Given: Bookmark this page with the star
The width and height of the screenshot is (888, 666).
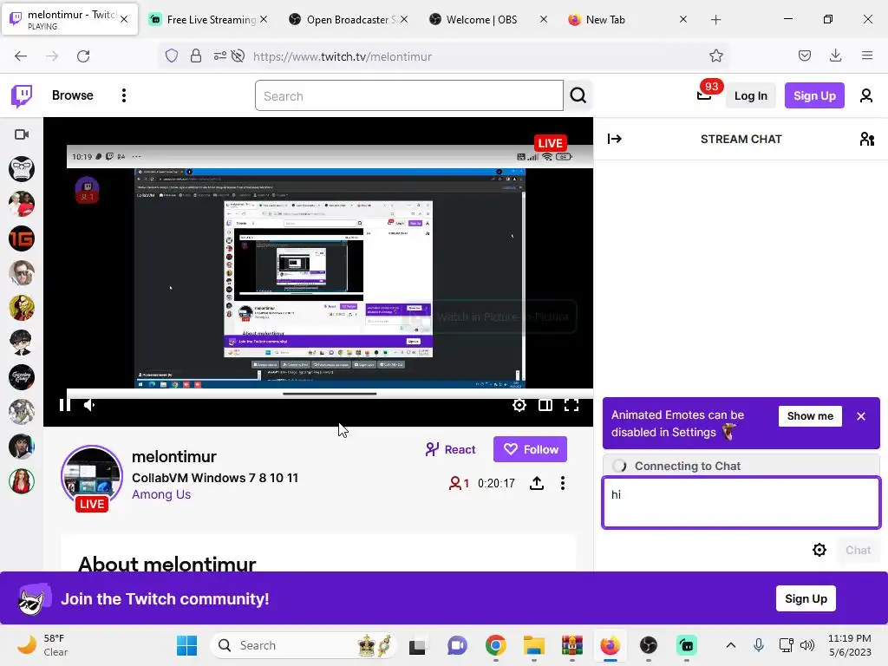Looking at the screenshot, I should 715,55.
